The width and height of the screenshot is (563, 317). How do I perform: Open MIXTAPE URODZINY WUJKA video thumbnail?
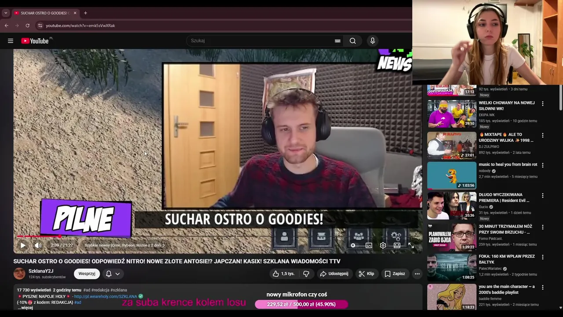(x=452, y=145)
